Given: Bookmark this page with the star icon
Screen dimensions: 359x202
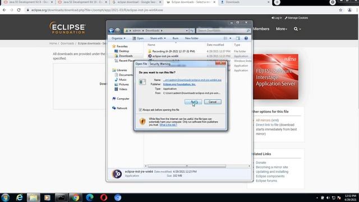Looking at the screenshot, I should click(x=340, y=10).
